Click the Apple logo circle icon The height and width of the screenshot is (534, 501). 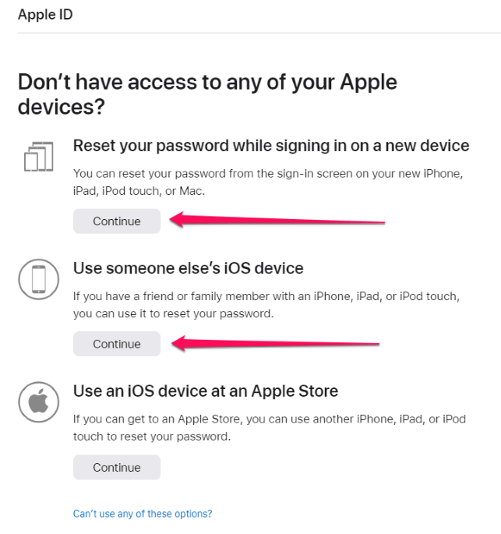(x=38, y=401)
